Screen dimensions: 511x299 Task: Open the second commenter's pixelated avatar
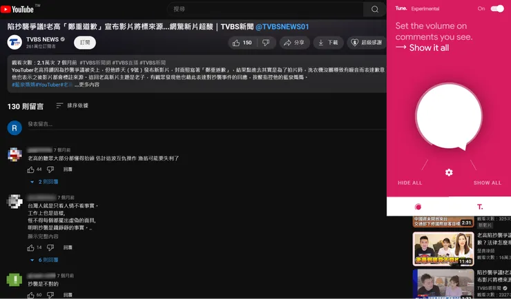[x=15, y=202]
